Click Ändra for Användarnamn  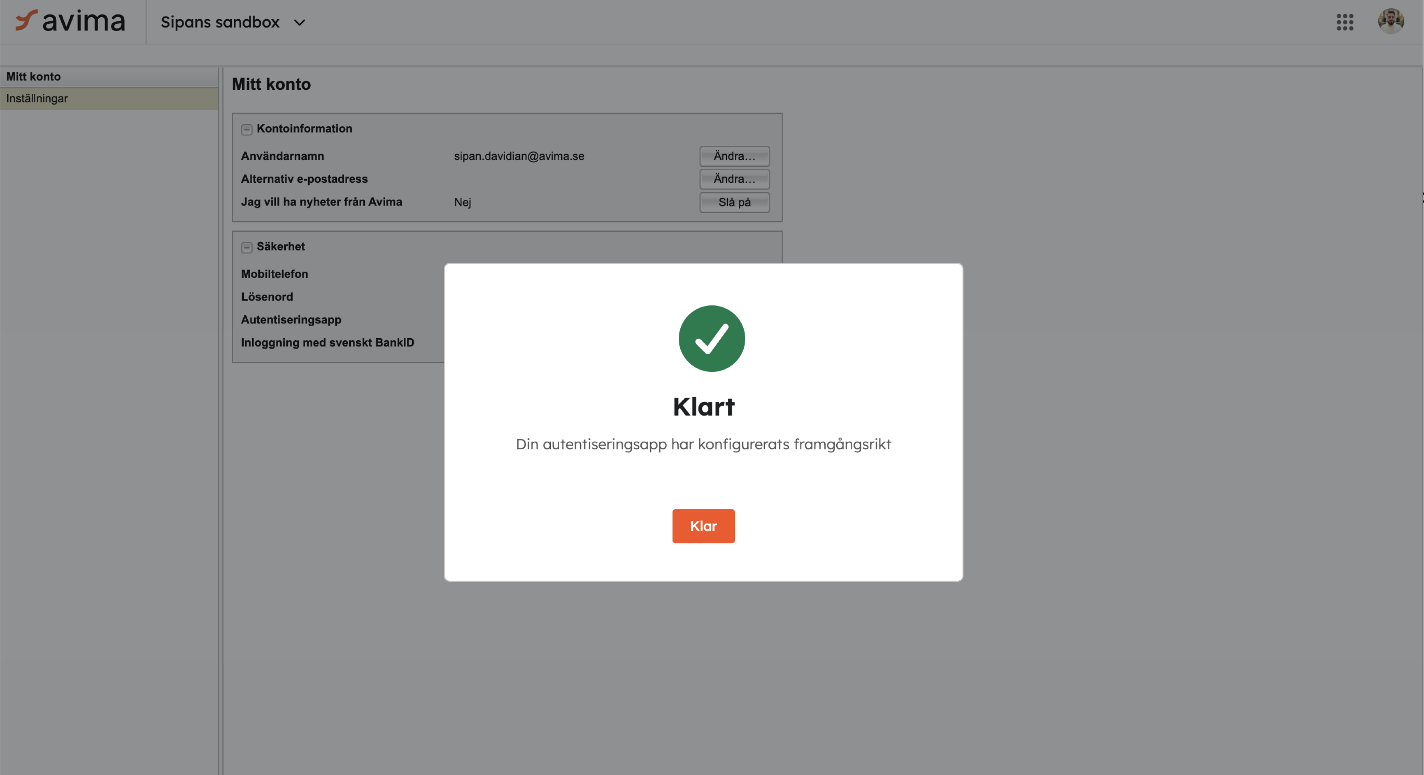point(734,156)
